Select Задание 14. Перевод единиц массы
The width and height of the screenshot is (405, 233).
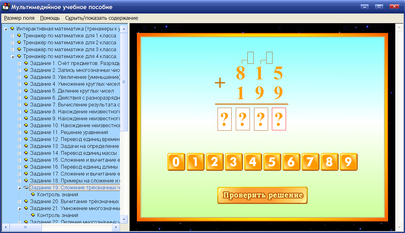73,153
